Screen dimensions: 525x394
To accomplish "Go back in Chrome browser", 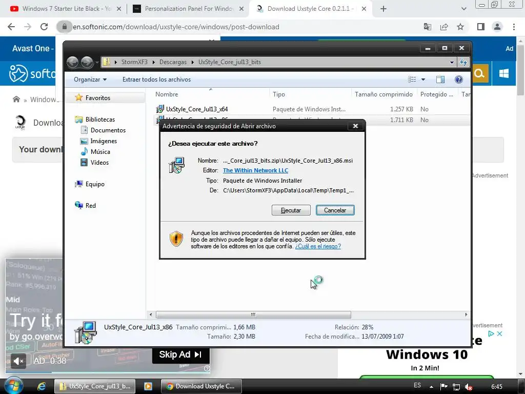I will coord(11,27).
